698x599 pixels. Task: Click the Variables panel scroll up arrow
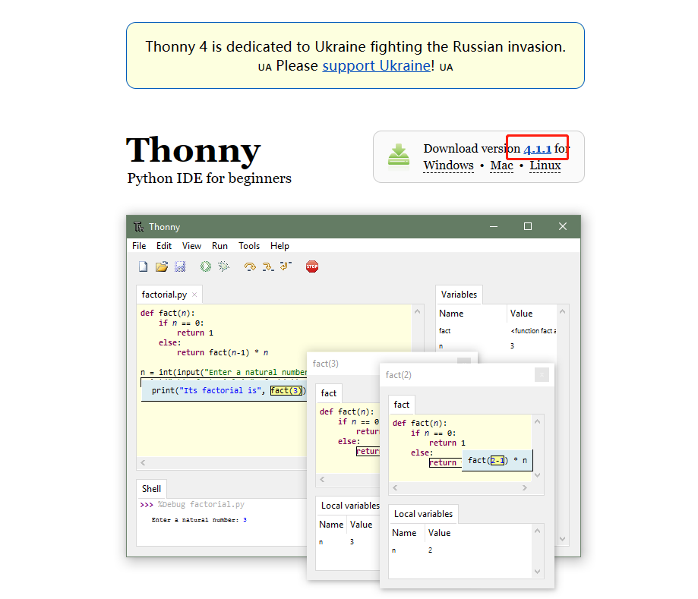pos(562,311)
